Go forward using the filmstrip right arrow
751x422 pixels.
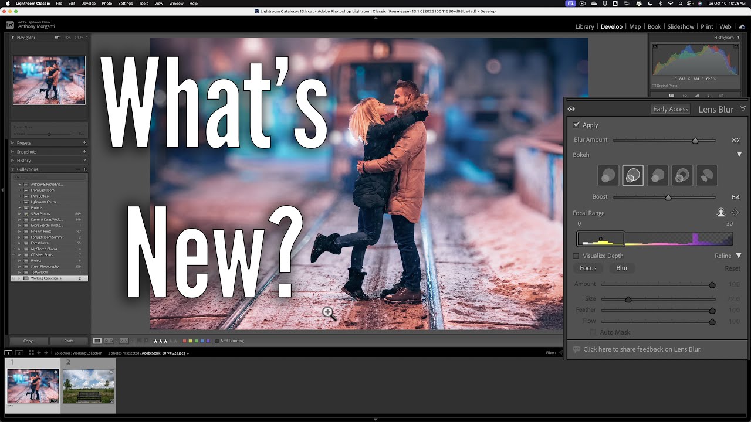46,353
